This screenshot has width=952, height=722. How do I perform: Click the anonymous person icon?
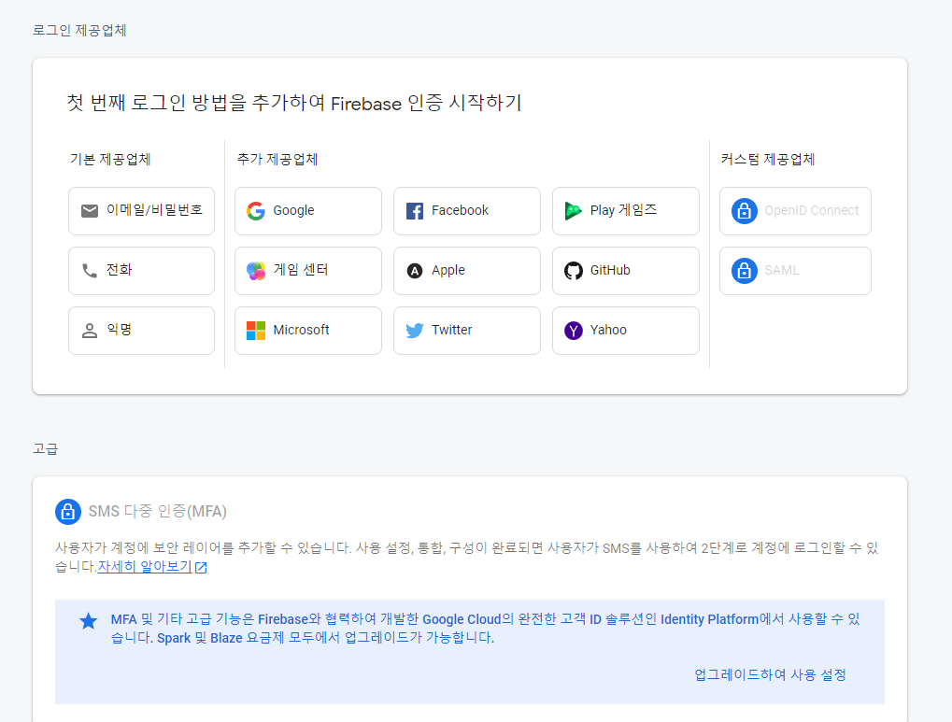coord(90,331)
